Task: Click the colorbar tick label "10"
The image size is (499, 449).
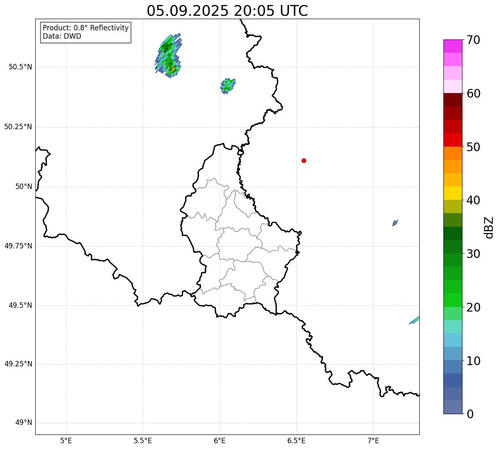Action: (473, 361)
